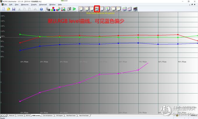Click the monitor icon with colored horizontal bars
The image size is (198, 119).
(124, 9)
